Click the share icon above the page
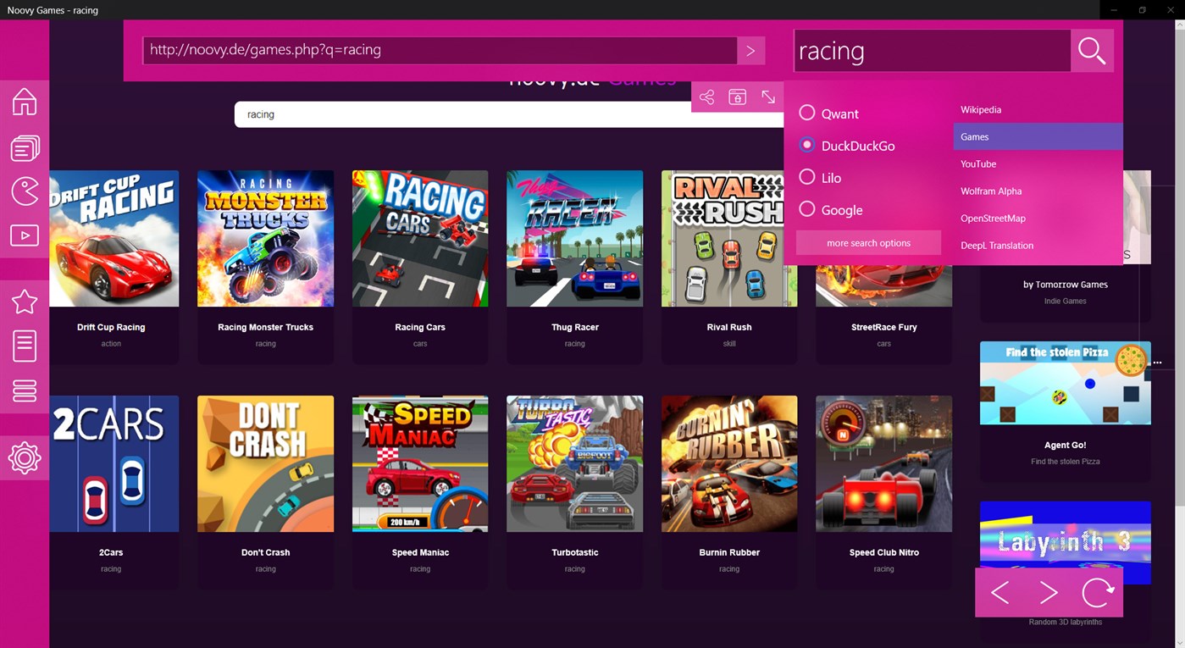The image size is (1185, 648). [707, 96]
